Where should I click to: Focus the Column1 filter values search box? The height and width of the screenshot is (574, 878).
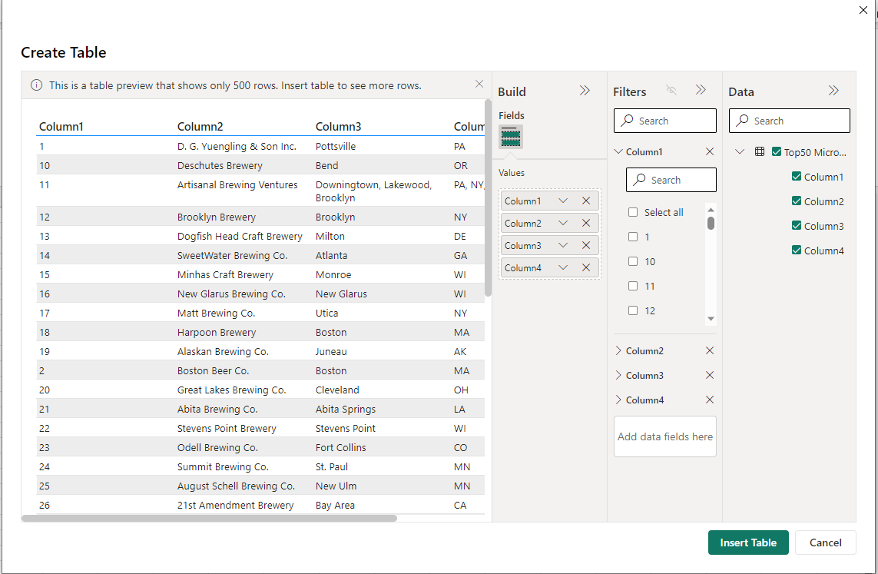[671, 180]
